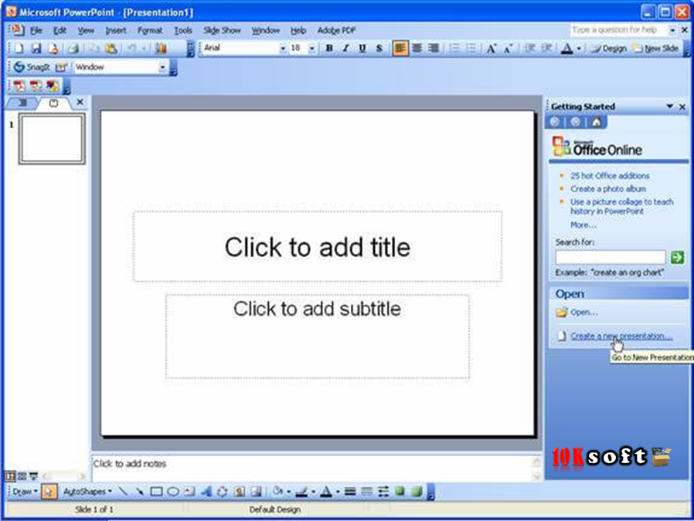Open Shadow Style options icon
Viewport: 694px width, 521px height.
(400, 492)
